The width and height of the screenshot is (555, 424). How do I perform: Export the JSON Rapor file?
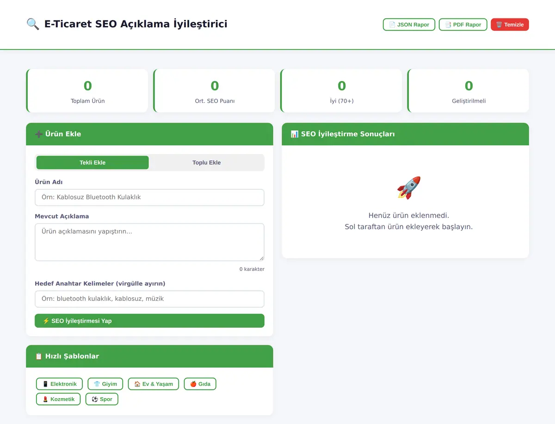coord(409,25)
